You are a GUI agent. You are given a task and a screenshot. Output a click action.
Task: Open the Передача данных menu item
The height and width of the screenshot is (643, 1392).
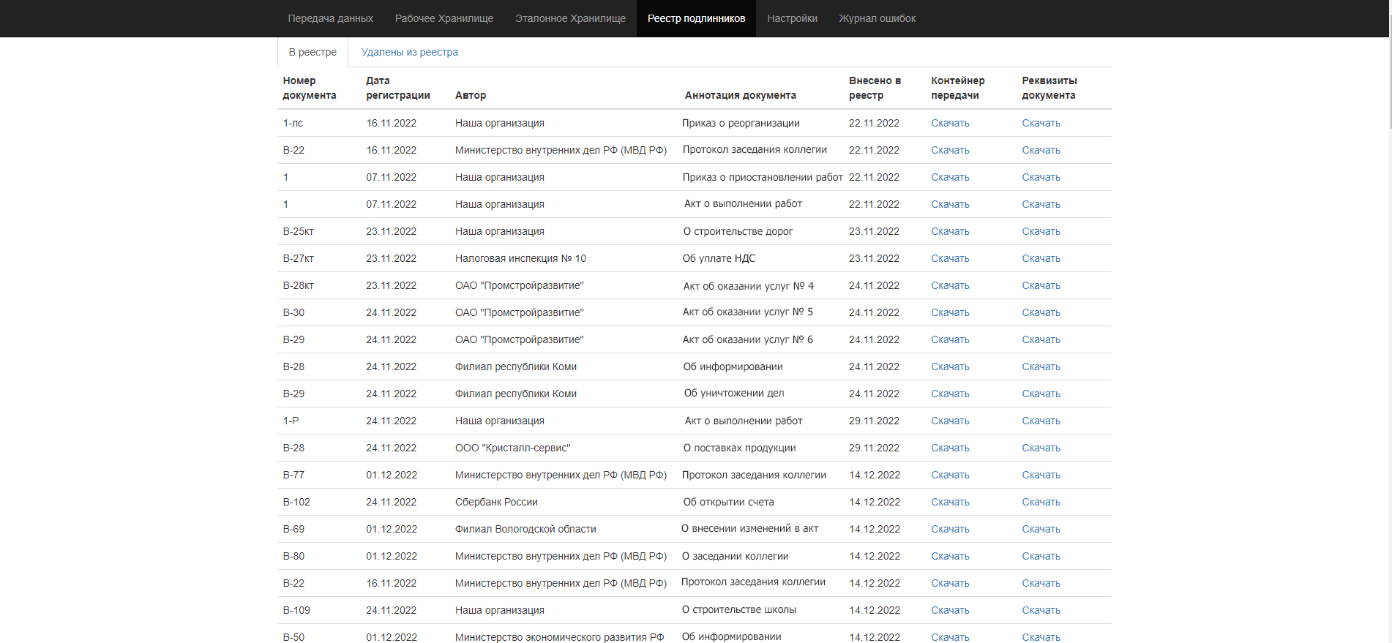pyautogui.click(x=330, y=18)
